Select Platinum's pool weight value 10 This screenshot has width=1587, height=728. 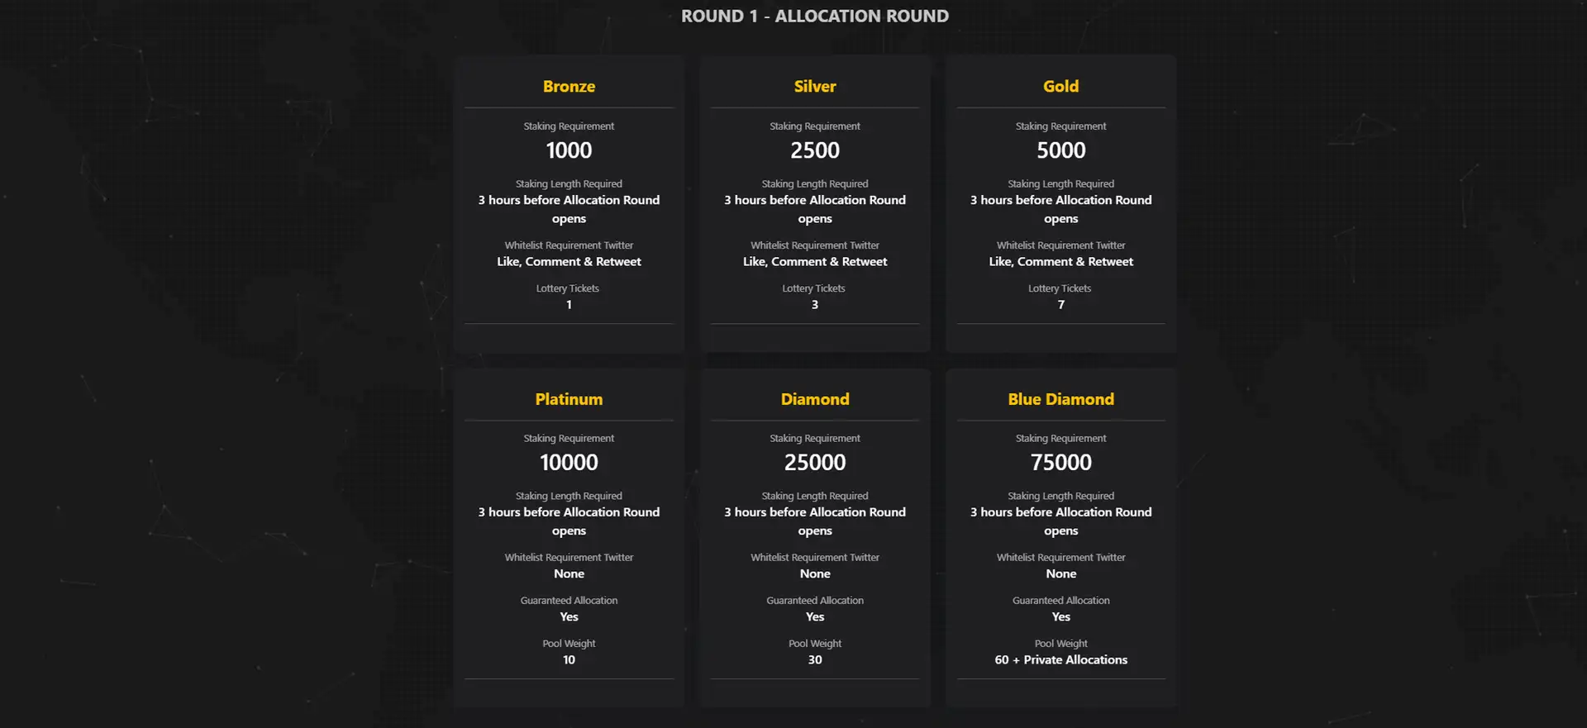(569, 659)
